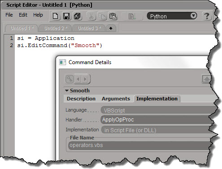The width and height of the screenshot is (222, 169).
Task: Switch to the Untitled 1 tab
Action: 22,28
